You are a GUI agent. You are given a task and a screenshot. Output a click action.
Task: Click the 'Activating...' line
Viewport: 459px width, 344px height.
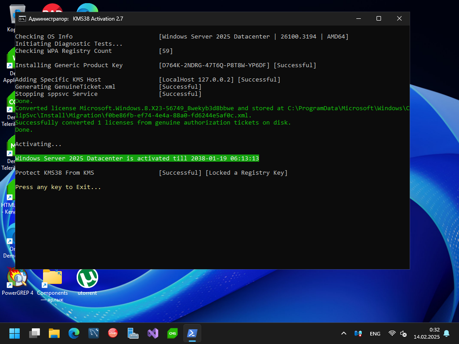[39, 144]
